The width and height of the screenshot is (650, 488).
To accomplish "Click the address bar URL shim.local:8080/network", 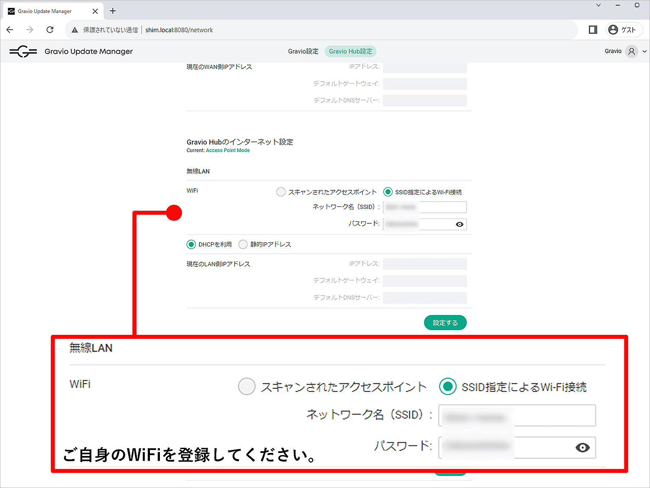I will 179,30.
